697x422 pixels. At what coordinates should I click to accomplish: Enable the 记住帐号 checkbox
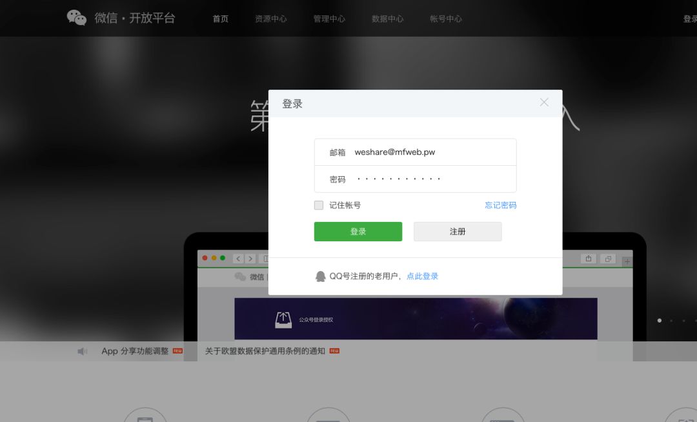tap(319, 205)
